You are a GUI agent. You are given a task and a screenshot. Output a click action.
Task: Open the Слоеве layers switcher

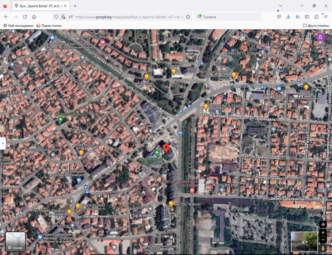click(15, 242)
